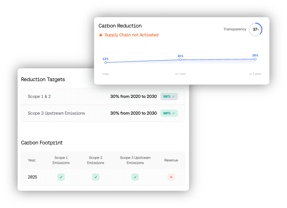
Task: Click the Scope 3 Upstream Emissions checkmark
Action: [135, 177]
